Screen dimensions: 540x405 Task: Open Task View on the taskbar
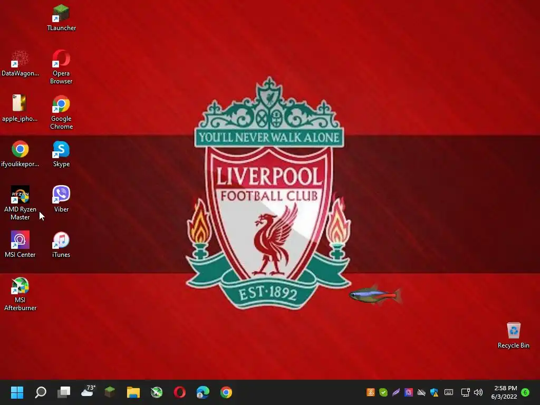64,392
